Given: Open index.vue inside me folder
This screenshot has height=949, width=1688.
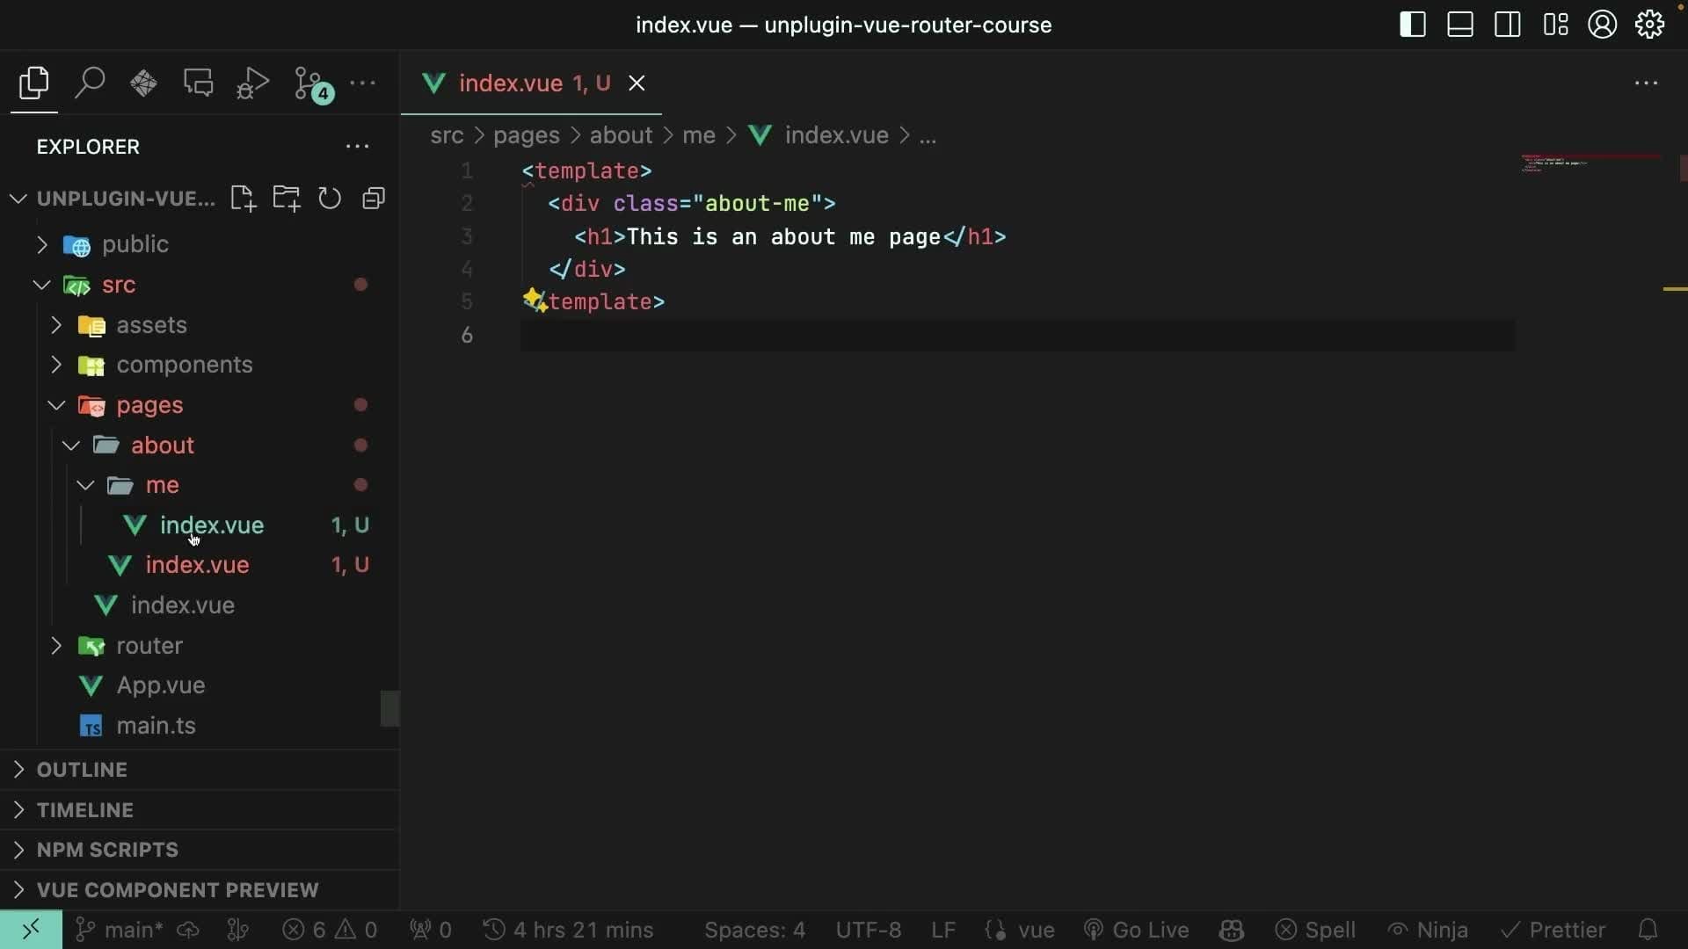Looking at the screenshot, I should (x=211, y=525).
